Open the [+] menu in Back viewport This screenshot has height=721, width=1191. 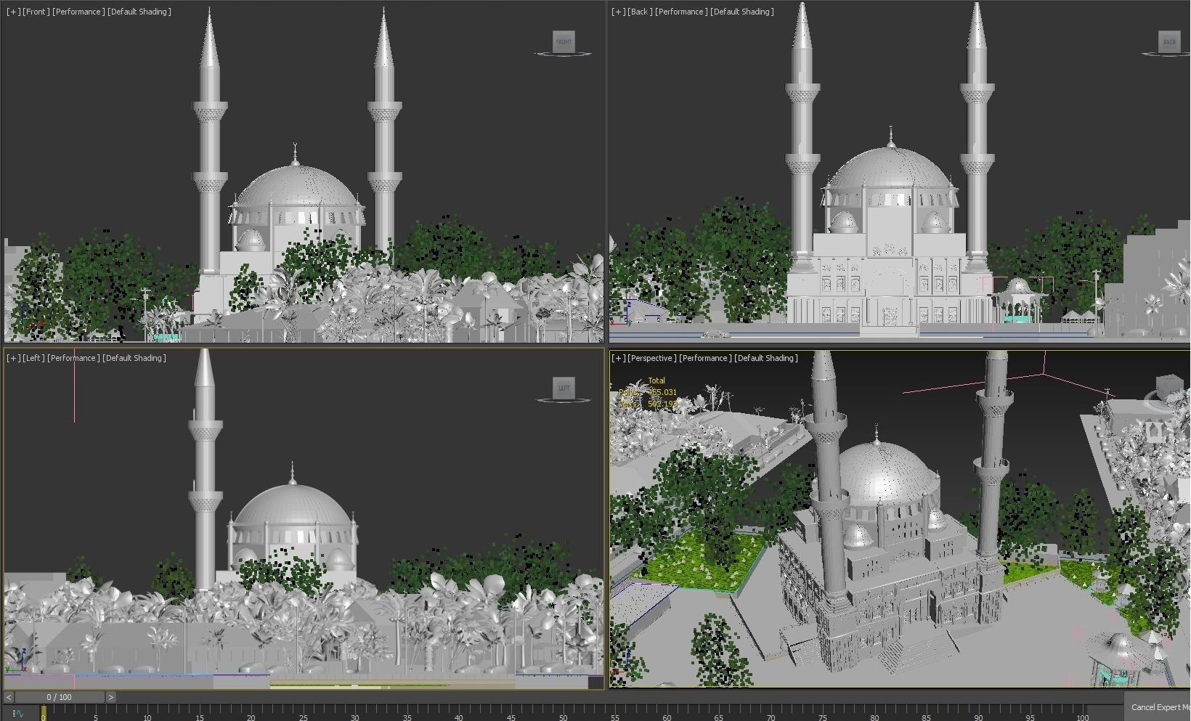tap(619, 12)
